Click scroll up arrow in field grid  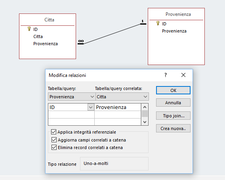[x=145, y=107]
